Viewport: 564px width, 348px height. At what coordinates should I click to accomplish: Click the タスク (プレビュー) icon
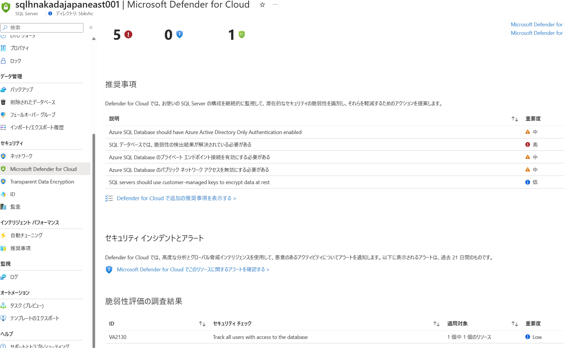(3, 306)
